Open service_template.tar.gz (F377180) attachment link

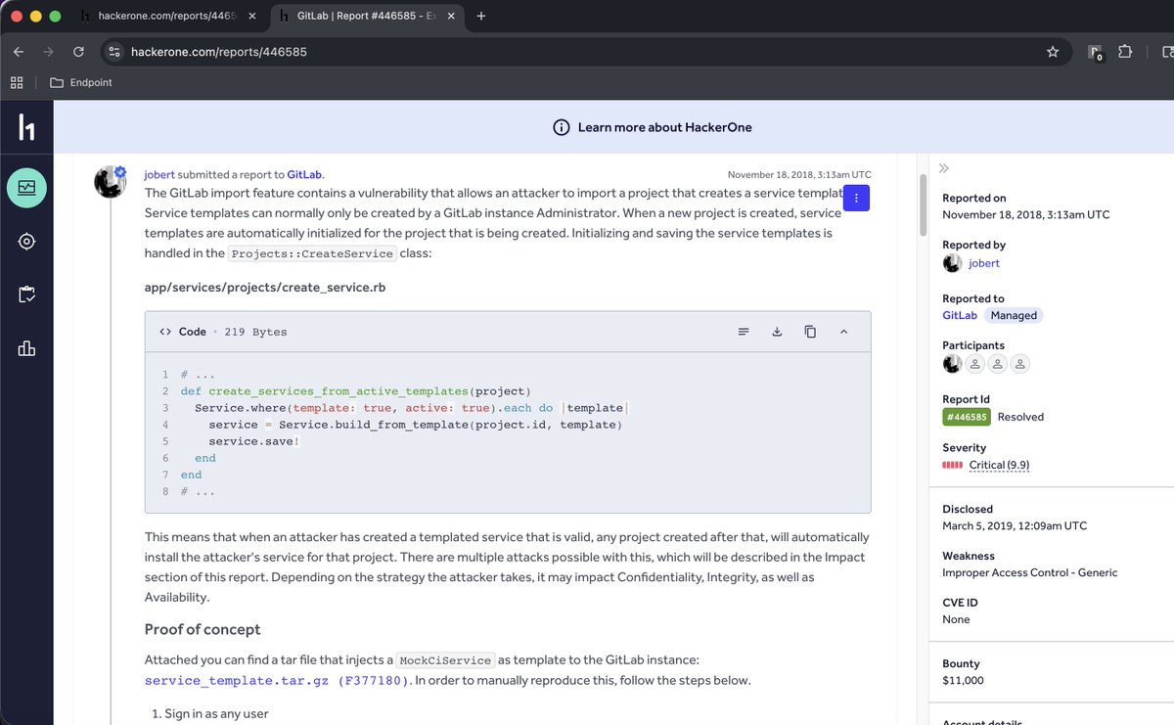[279, 681]
